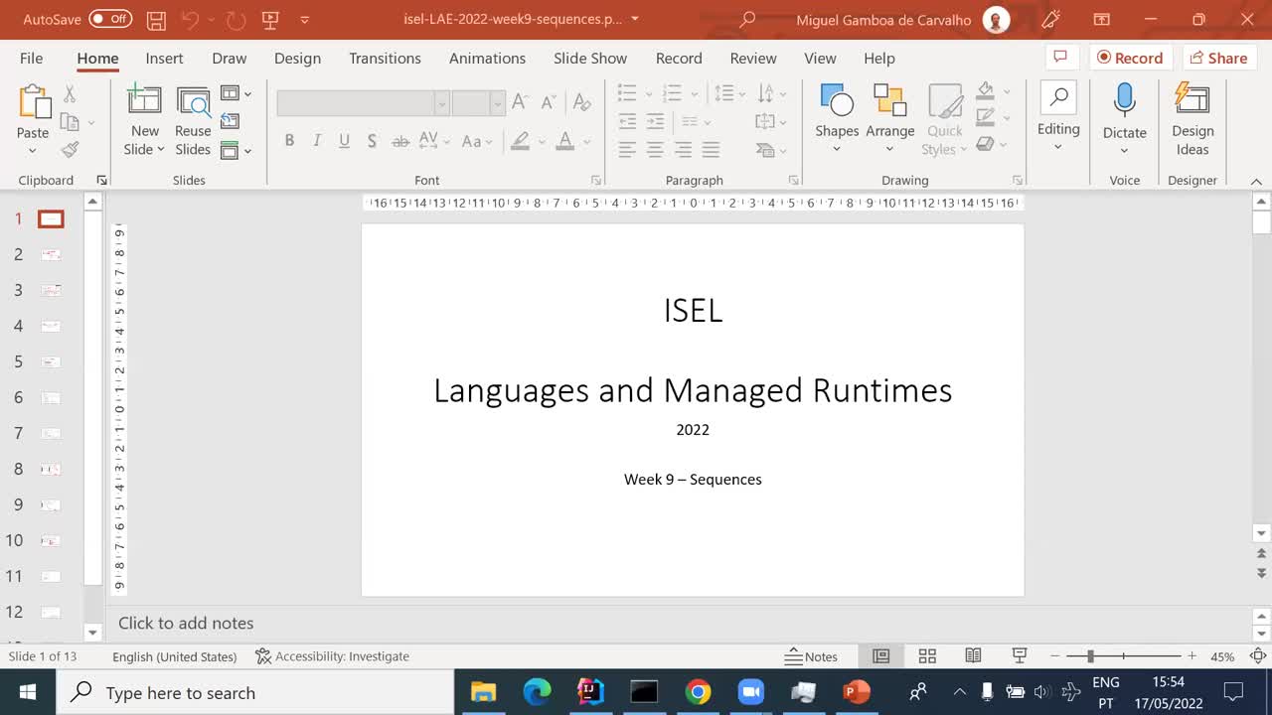Switch to Slide Sorter view
This screenshot has width=1272, height=715.
point(926,655)
